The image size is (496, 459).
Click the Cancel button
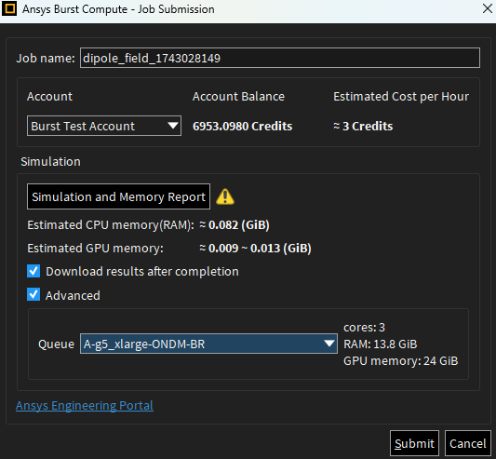[468, 443]
